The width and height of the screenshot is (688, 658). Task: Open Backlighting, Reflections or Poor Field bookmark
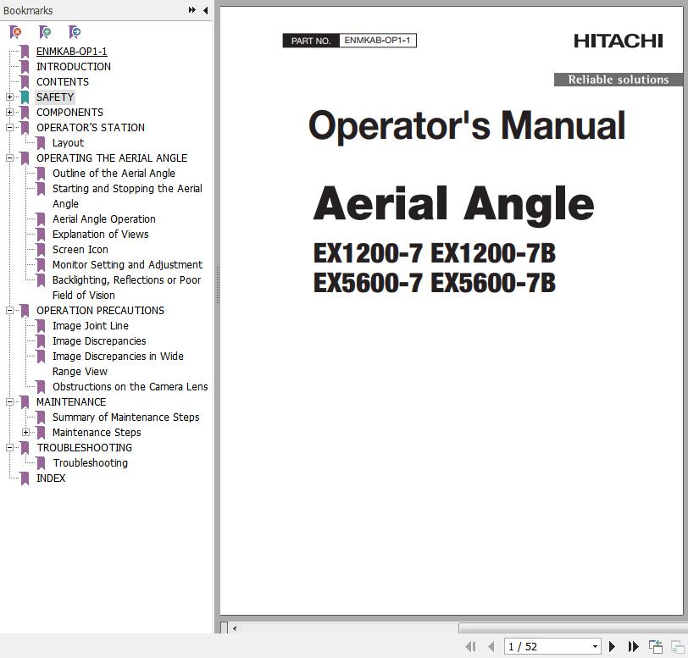(126, 288)
